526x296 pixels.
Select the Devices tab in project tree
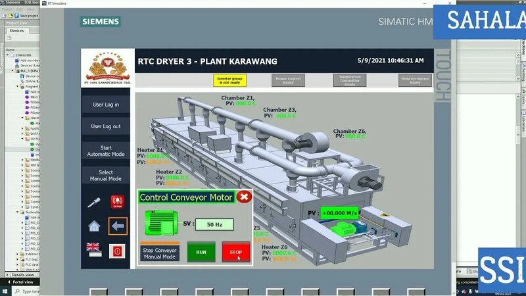tap(17, 30)
